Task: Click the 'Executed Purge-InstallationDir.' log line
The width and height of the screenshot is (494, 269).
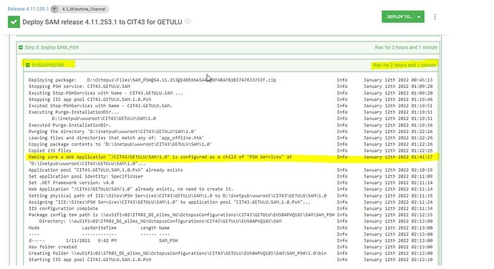Action: (69, 124)
